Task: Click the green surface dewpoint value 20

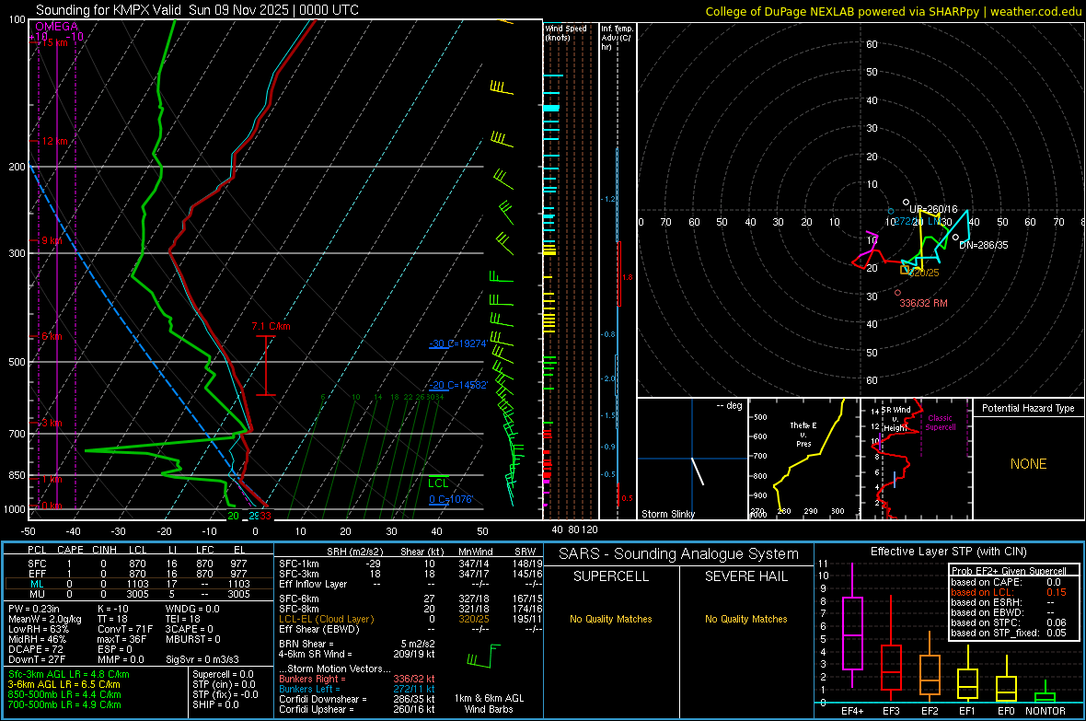Action: (x=234, y=516)
